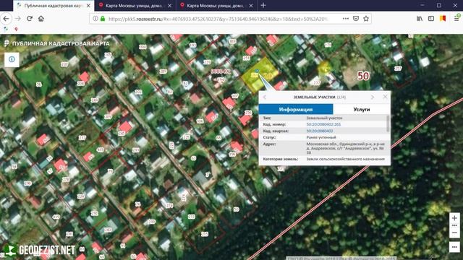Show site information icon in address bar
The height and width of the screenshot is (260, 463).
(x=95, y=19)
